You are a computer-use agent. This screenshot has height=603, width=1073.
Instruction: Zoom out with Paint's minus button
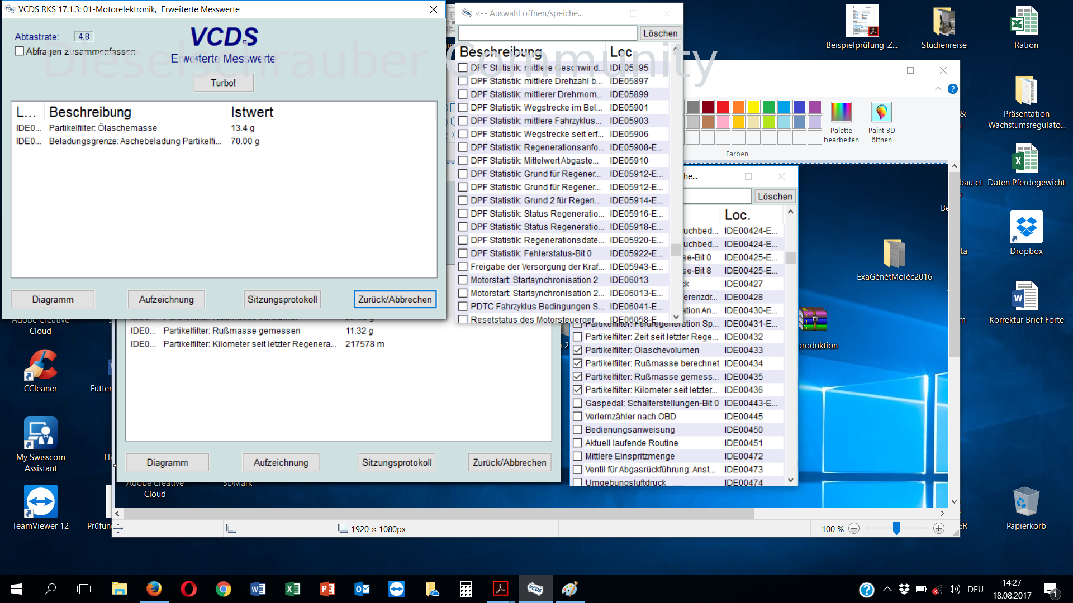(x=854, y=529)
